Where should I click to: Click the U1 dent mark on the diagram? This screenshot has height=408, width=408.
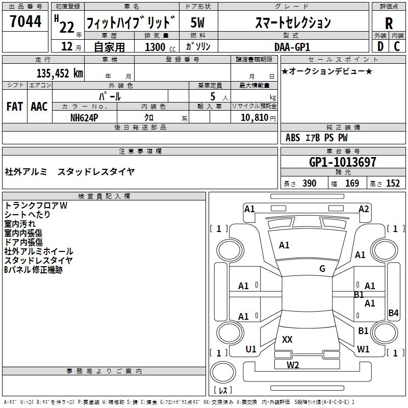(251, 349)
